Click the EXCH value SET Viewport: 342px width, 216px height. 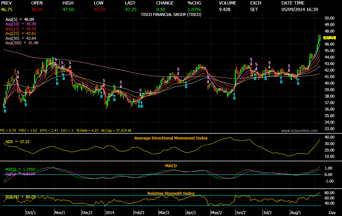point(254,9)
